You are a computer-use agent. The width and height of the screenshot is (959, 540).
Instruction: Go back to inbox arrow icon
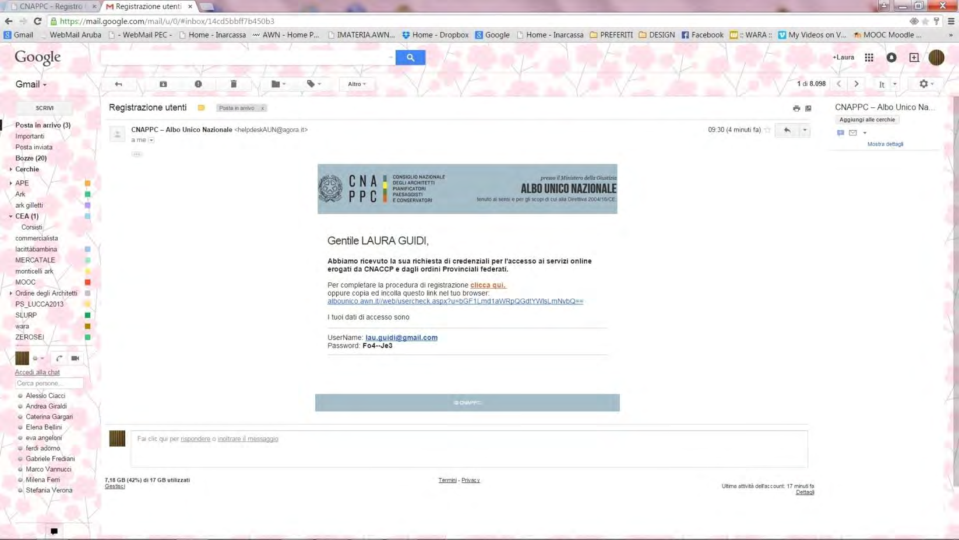click(x=119, y=84)
